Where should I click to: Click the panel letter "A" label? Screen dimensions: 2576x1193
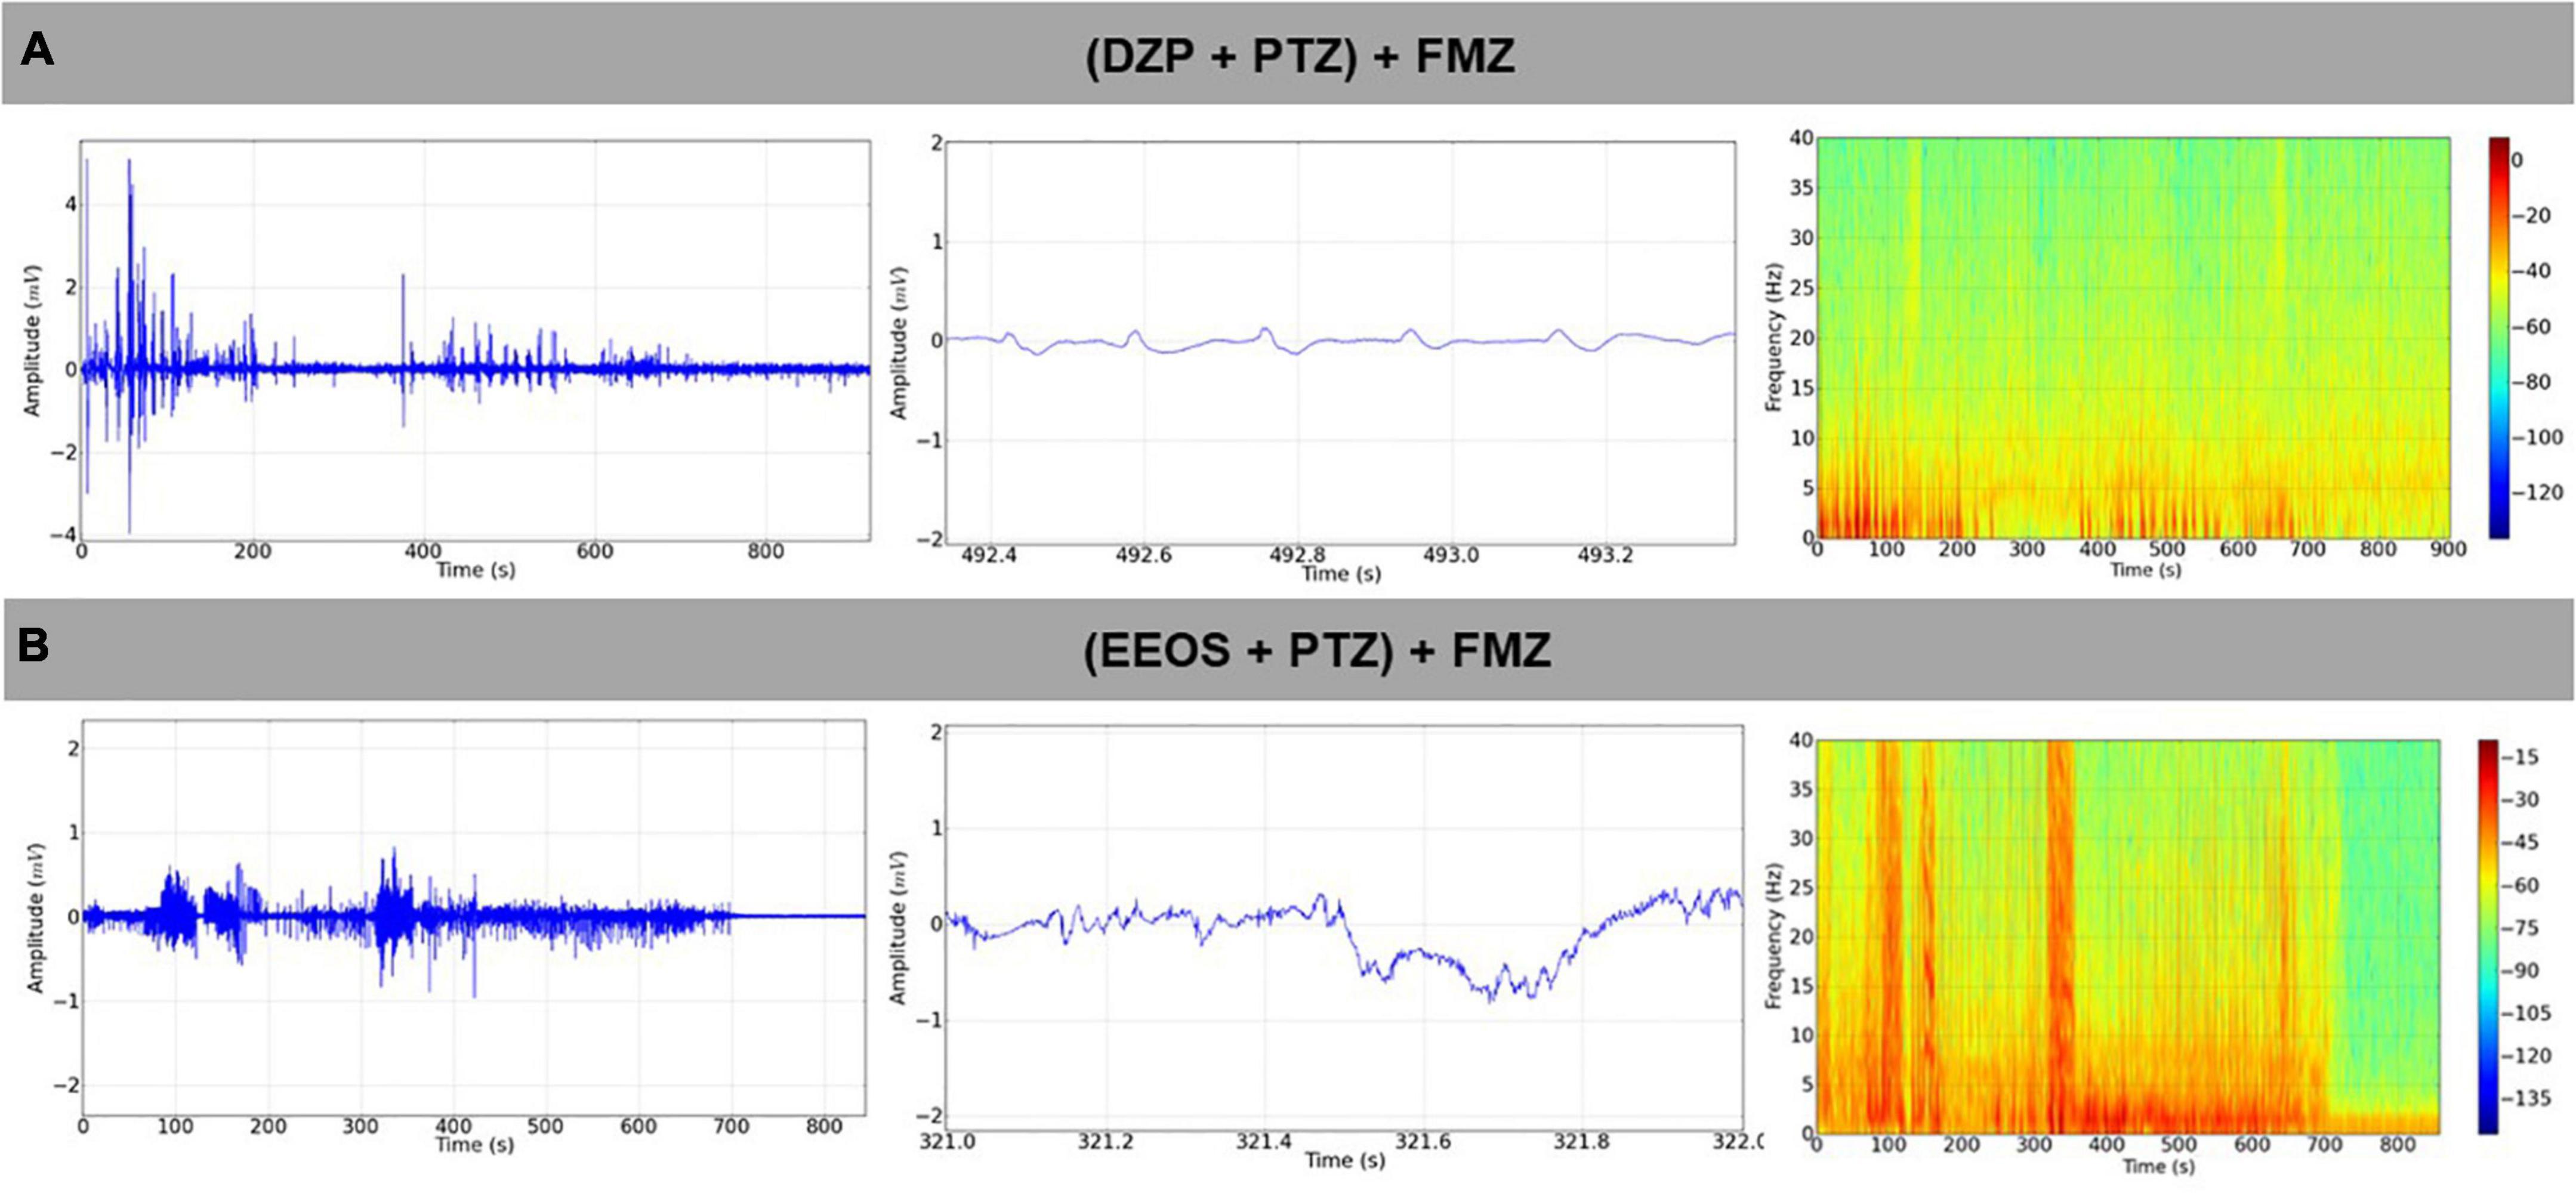[x=37, y=49]
